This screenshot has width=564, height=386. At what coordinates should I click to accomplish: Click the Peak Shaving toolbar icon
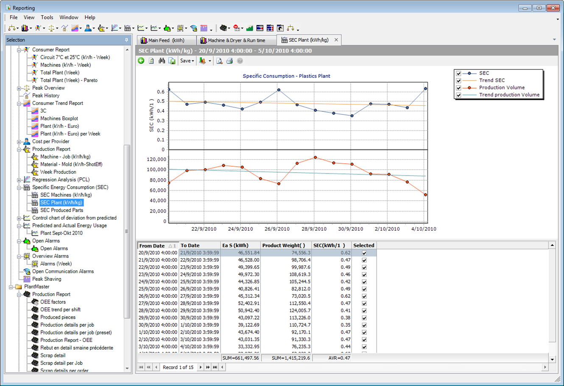204,28
